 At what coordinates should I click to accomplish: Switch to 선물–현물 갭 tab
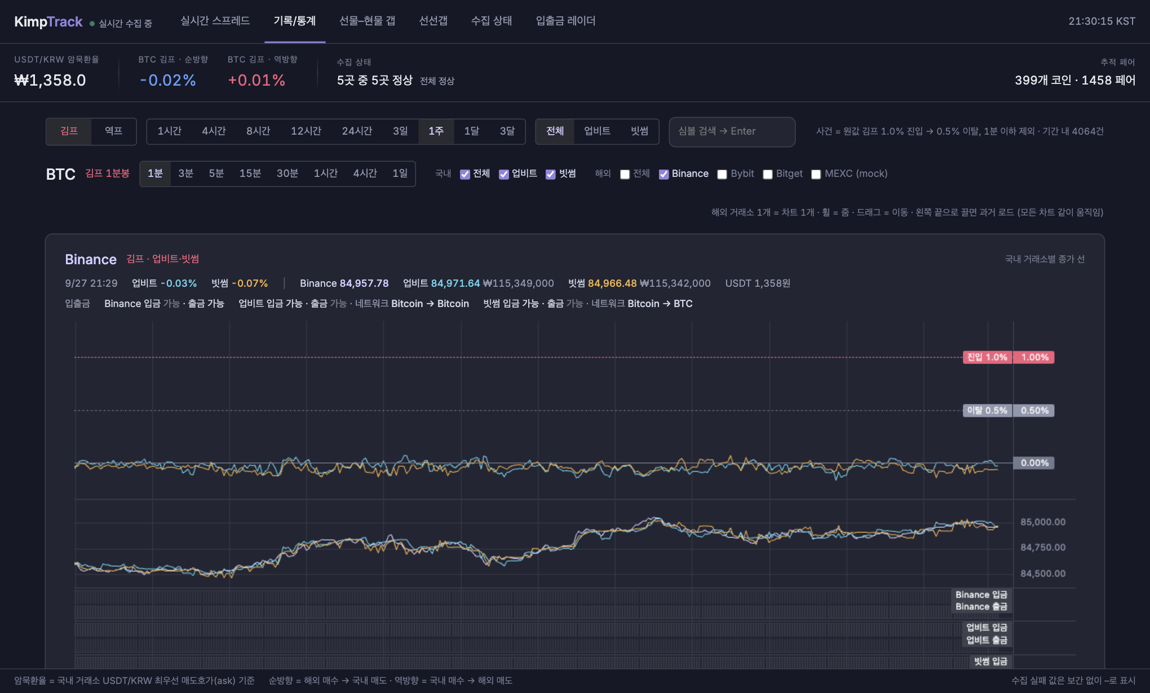click(367, 21)
